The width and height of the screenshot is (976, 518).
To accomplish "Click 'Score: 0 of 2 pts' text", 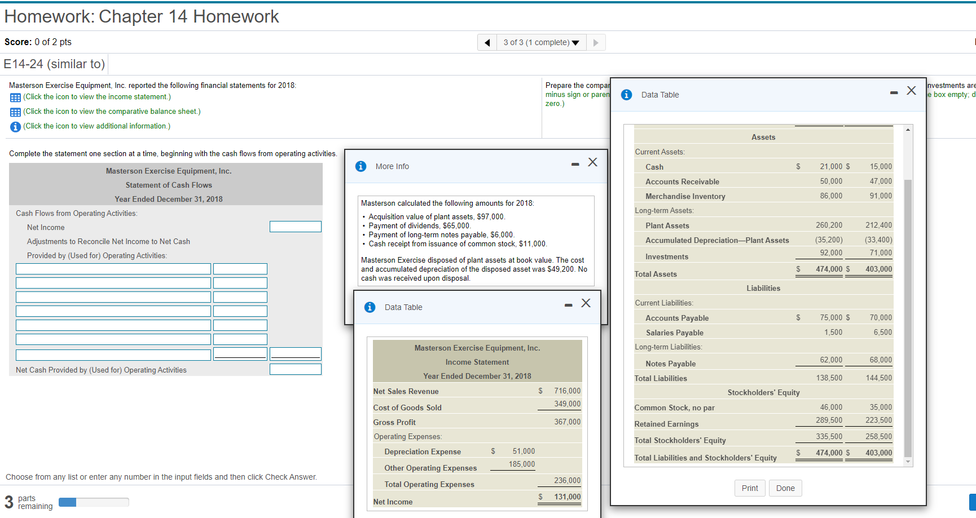I will (38, 42).
